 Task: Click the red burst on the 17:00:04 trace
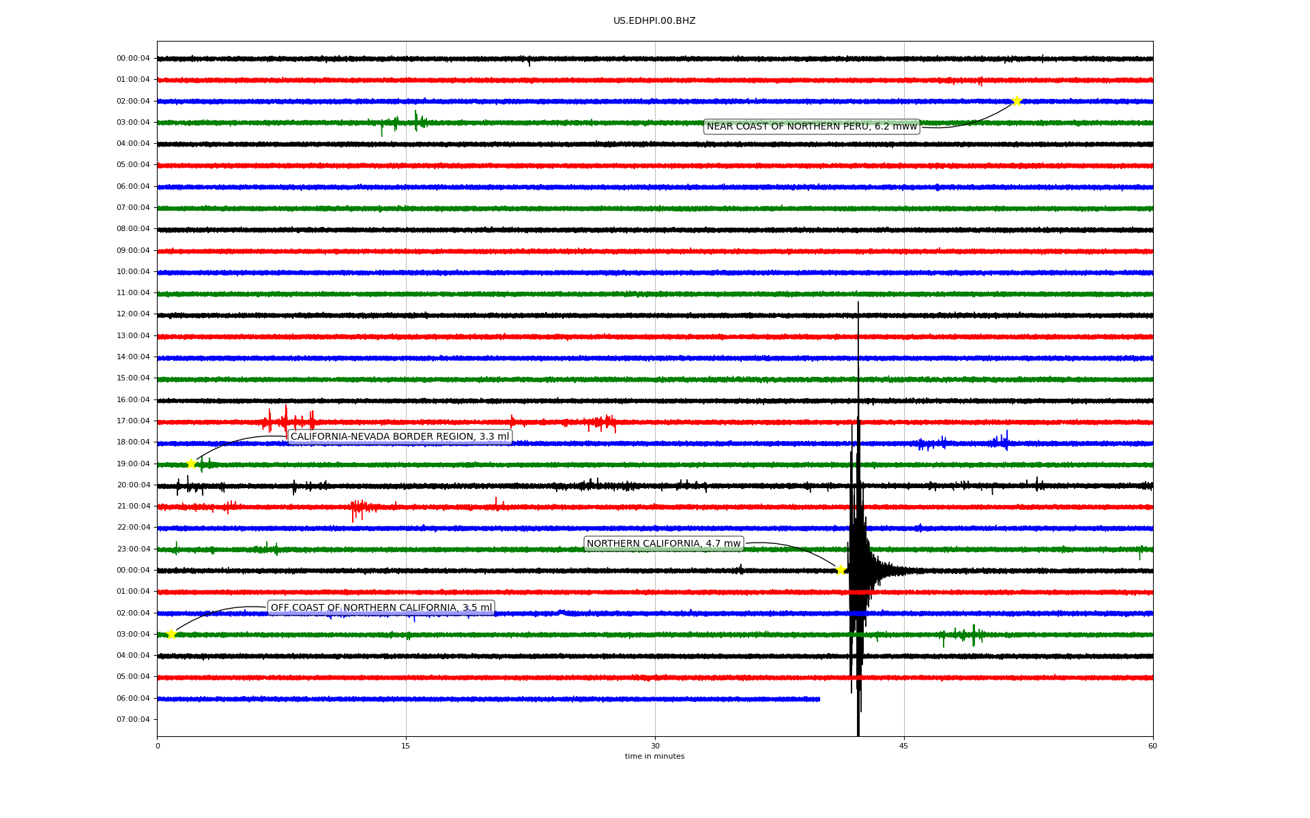point(285,421)
